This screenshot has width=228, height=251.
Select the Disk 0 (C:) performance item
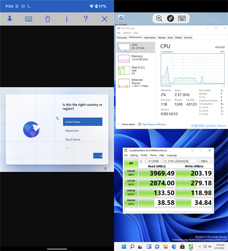click(136, 71)
